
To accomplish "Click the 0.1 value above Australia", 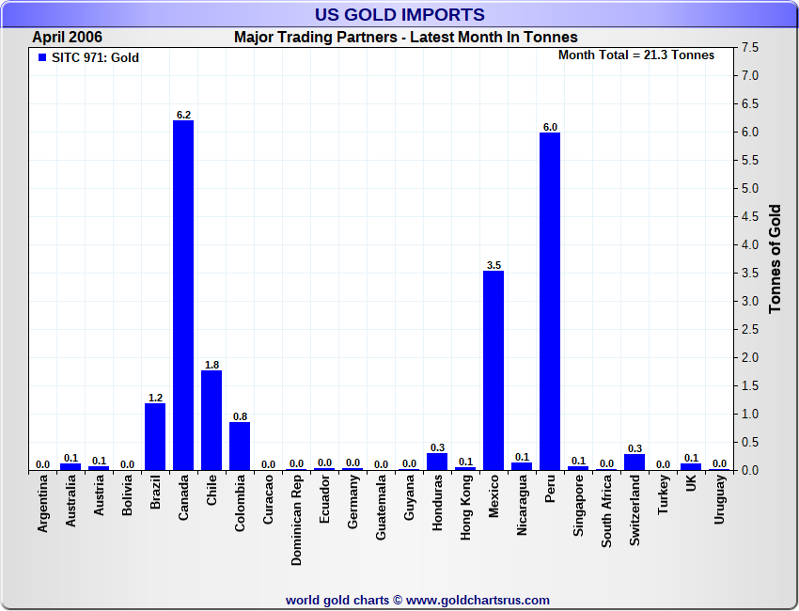I will click(x=70, y=458).
